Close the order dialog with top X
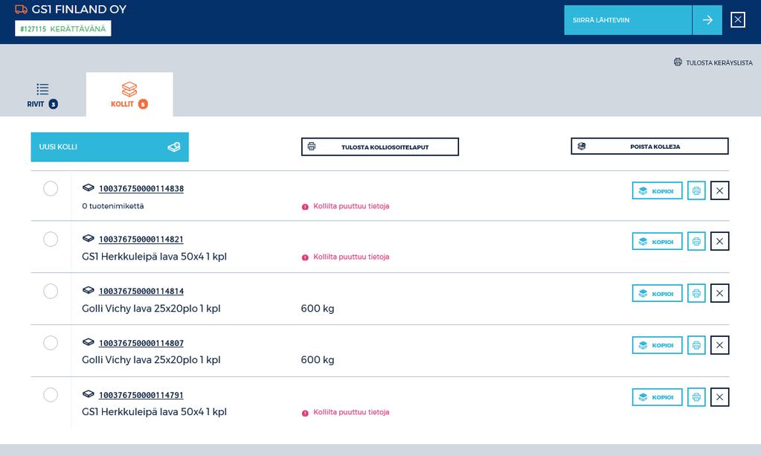This screenshot has height=456, width=761. coord(738,20)
